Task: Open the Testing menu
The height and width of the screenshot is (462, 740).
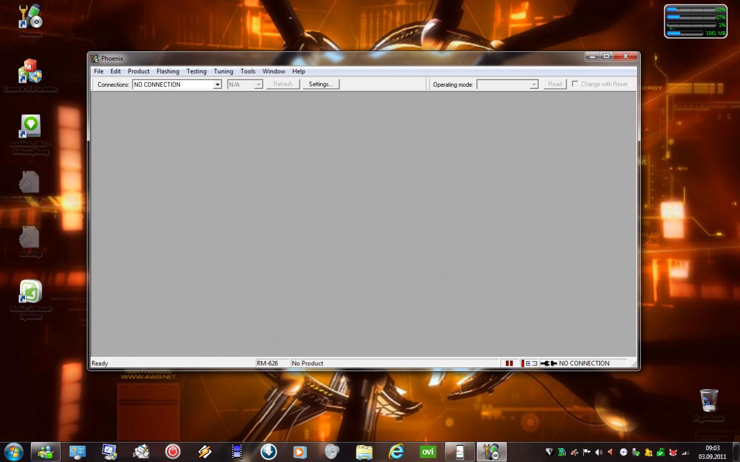Action: (x=196, y=71)
